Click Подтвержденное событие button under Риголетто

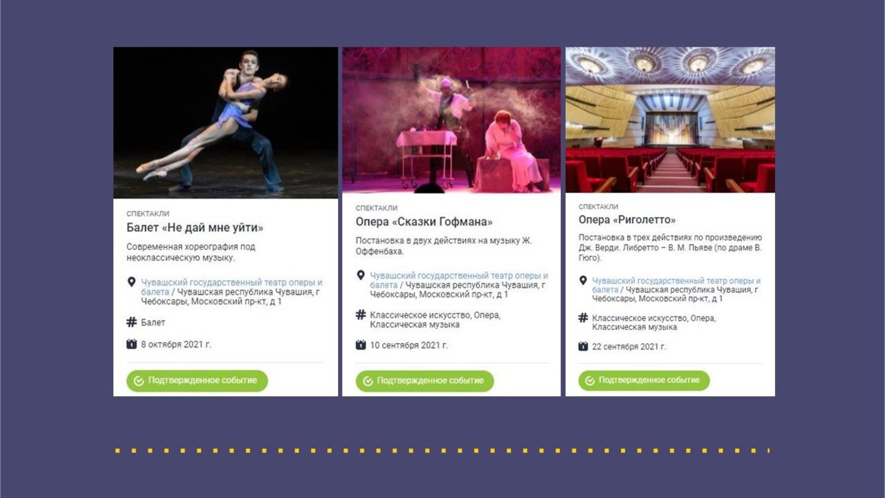pos(644,380)
